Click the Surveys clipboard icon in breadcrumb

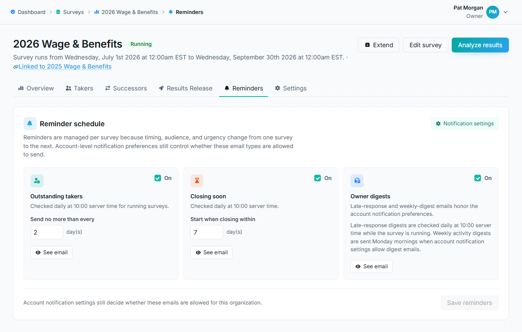click(x=58, y=12)
